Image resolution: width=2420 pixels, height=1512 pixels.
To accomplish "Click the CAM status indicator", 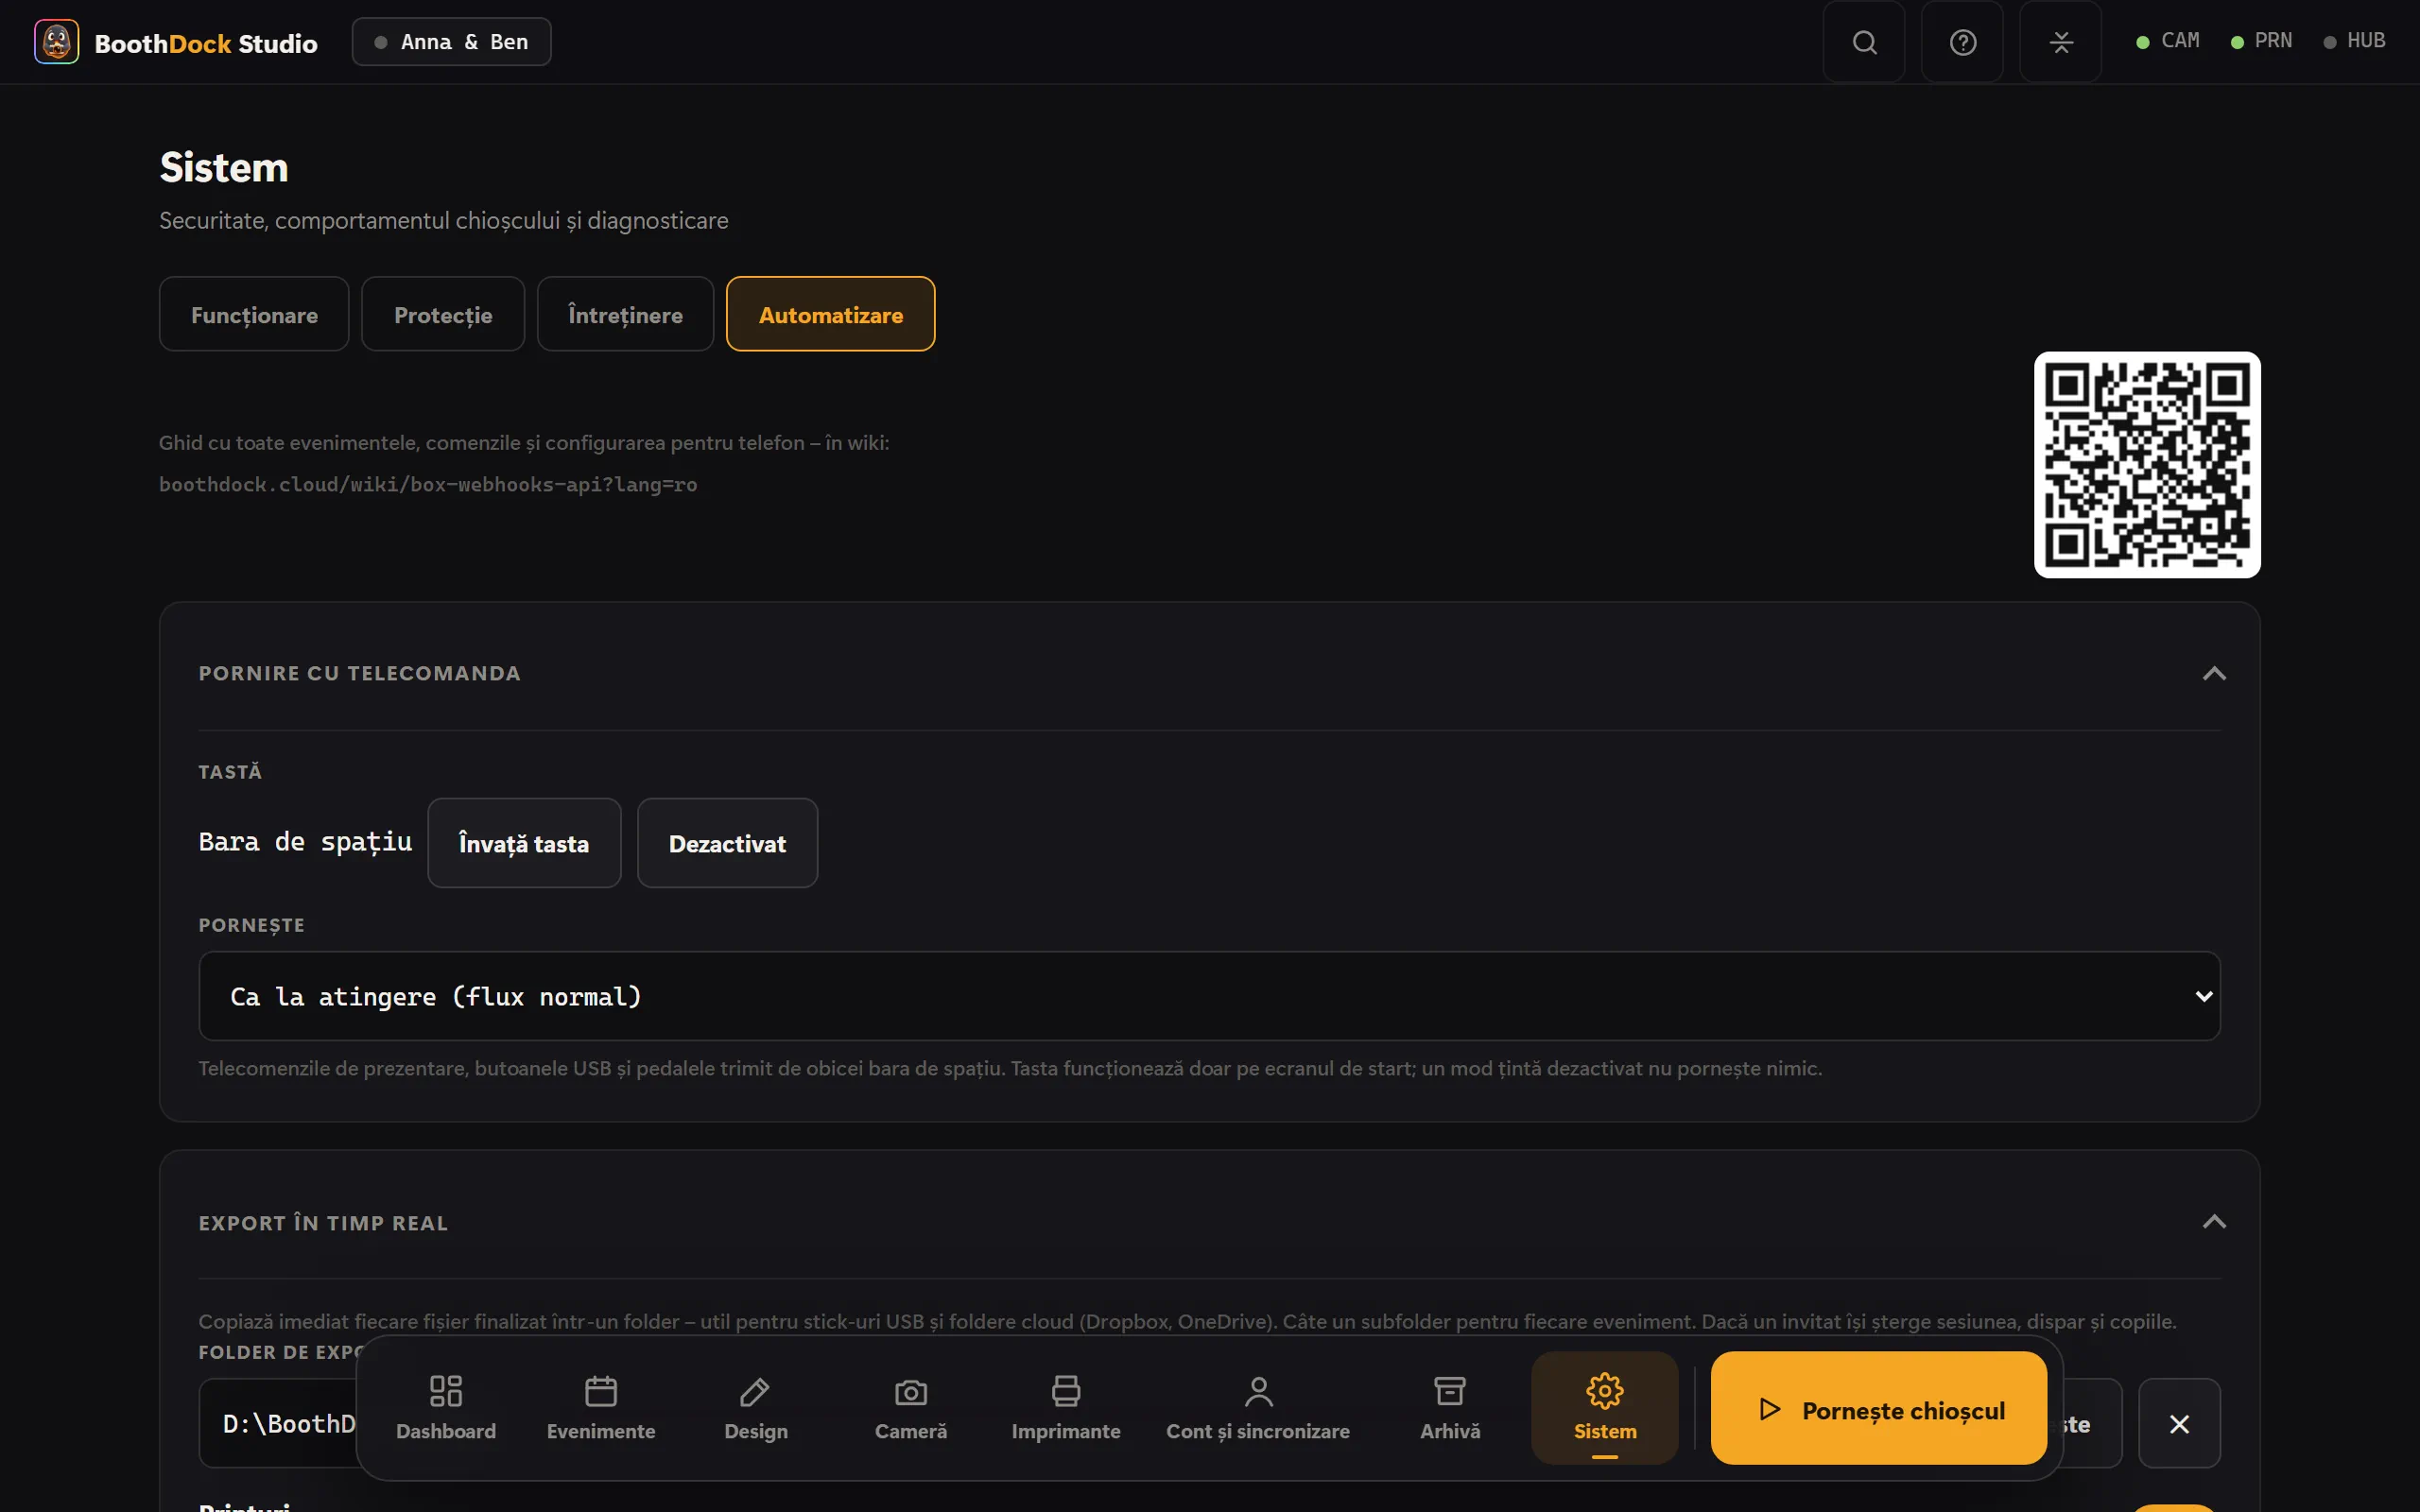I will point(2168,41).
